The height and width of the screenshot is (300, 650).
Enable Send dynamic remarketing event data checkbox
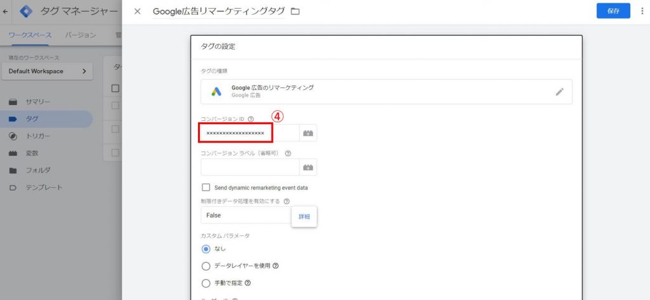click(x=206, y=187)
